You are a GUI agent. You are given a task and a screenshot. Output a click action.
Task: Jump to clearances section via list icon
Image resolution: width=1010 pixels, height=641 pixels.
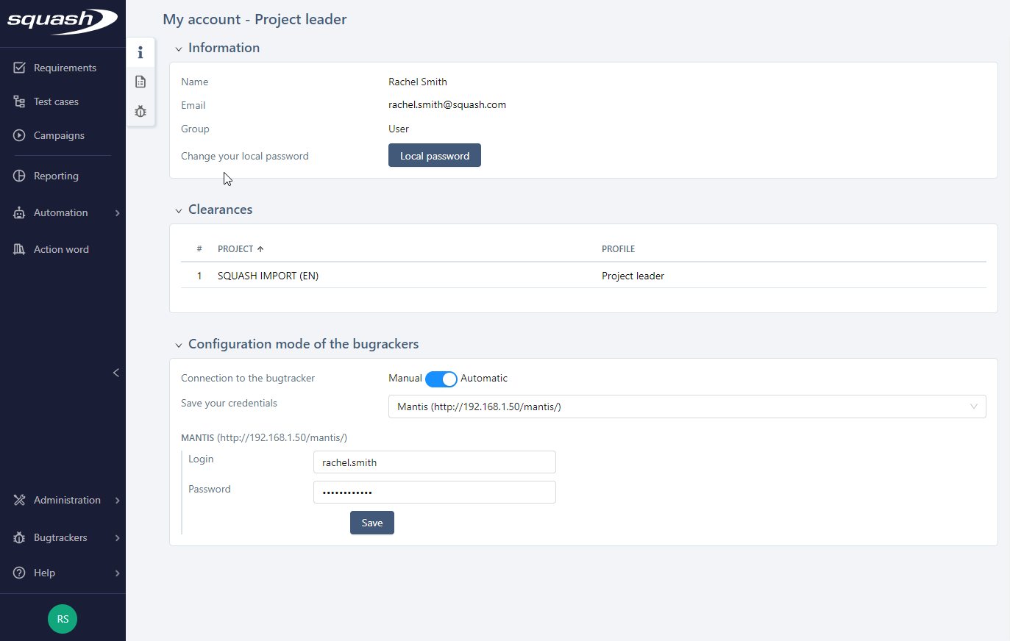(x=141, y=82)
